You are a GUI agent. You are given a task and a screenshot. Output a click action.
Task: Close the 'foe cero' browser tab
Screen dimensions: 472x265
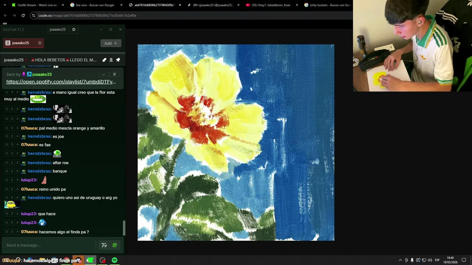pos(121,5)
